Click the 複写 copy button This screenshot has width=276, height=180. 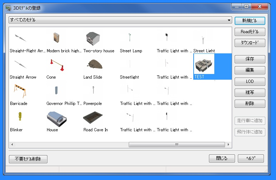tap(250, 92)
